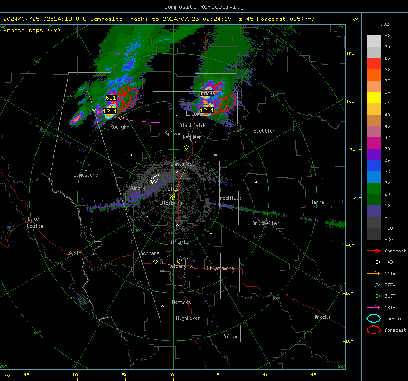This screenshot has height=381, width=408.
Task: Pick the yellow 54–51 dBZ swatch
Action: click(374, 98)
